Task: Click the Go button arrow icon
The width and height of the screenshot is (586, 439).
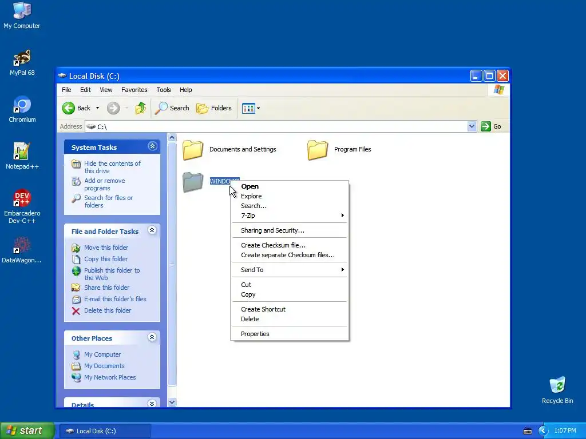Action: click(x=485, y=126)
